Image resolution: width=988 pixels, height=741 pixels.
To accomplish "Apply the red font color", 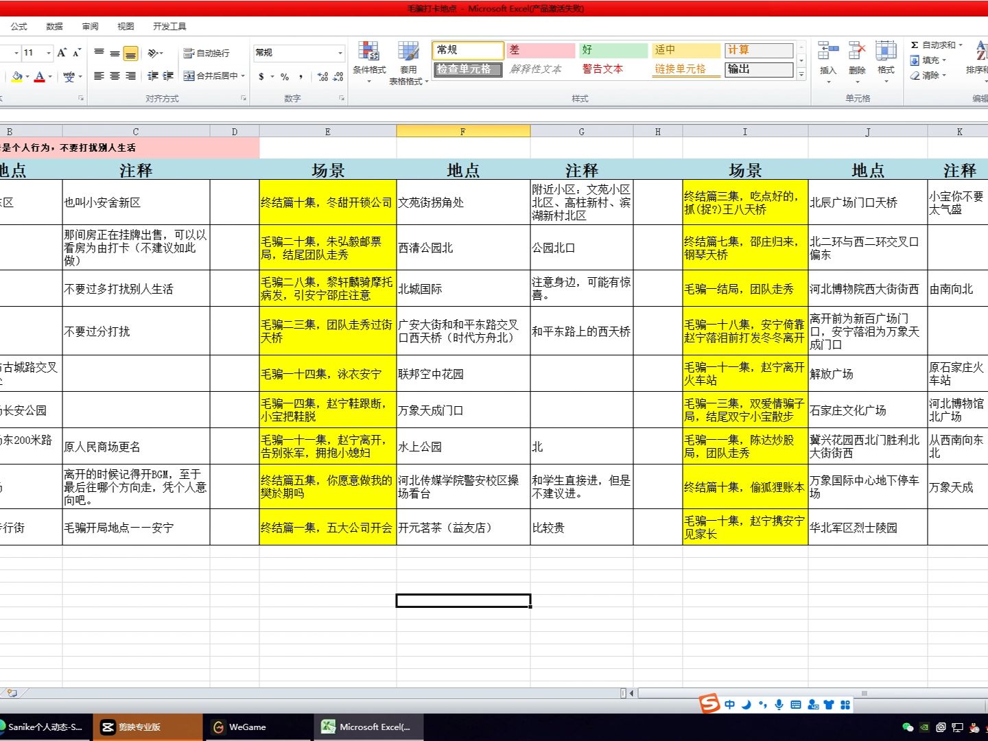I will coord(40,76).
